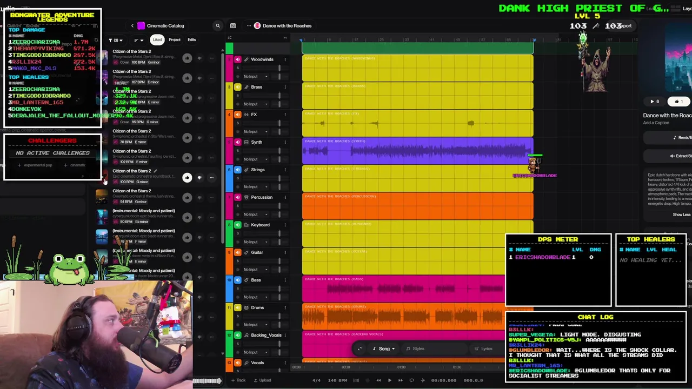Viewport: 692px width, 389px height.
Task: Open the filter (3) dropdown
Action: [115, 40]
